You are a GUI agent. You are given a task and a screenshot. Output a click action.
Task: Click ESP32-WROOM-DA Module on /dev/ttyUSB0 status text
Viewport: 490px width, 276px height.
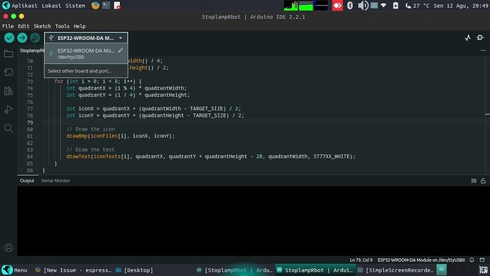point(421,260)
